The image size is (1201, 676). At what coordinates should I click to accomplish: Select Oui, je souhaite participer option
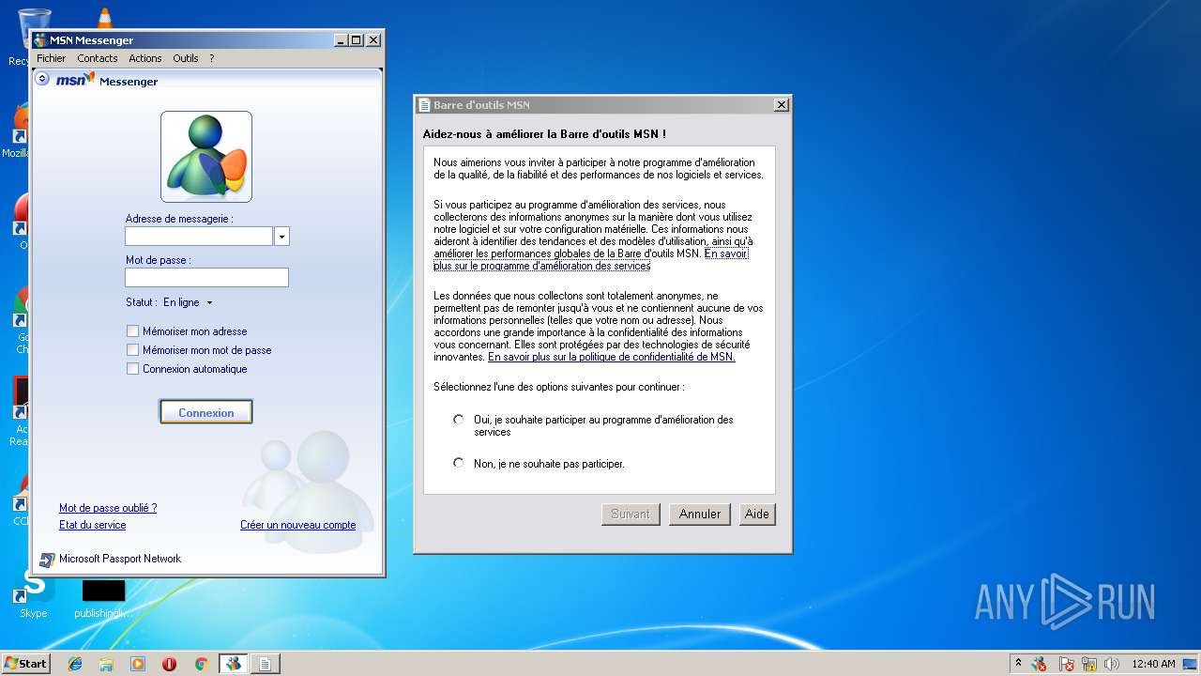coord(458,420)
